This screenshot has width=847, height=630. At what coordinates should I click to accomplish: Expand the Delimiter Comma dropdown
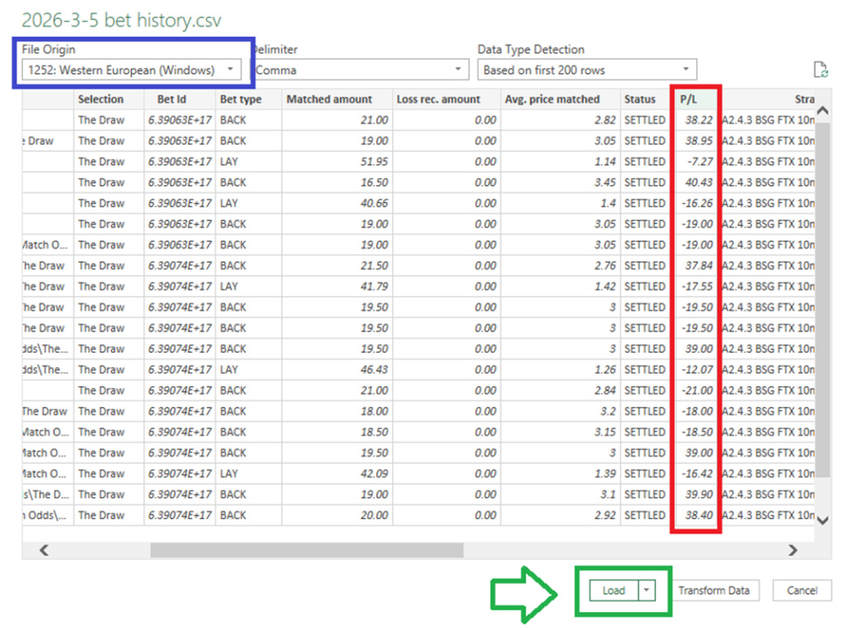(359, 70)
